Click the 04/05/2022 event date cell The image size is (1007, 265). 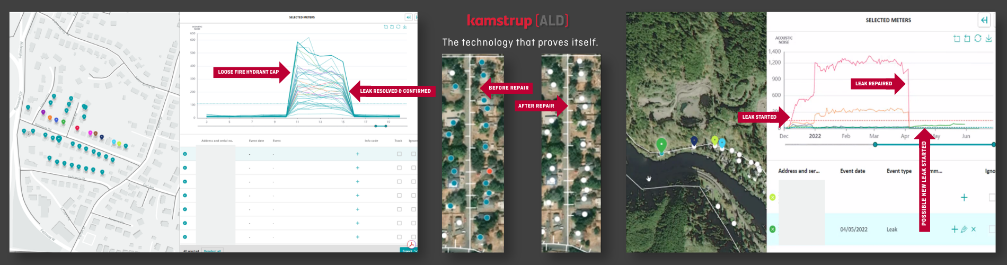coord(853,229)
